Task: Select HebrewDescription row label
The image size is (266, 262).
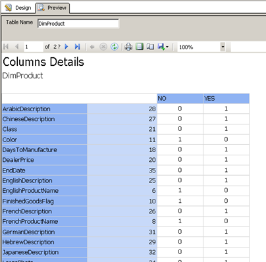Action: click(x=44, y=242)
